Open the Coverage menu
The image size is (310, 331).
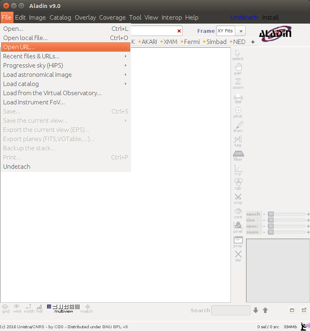pyautogui.click(x=112, y=17)
